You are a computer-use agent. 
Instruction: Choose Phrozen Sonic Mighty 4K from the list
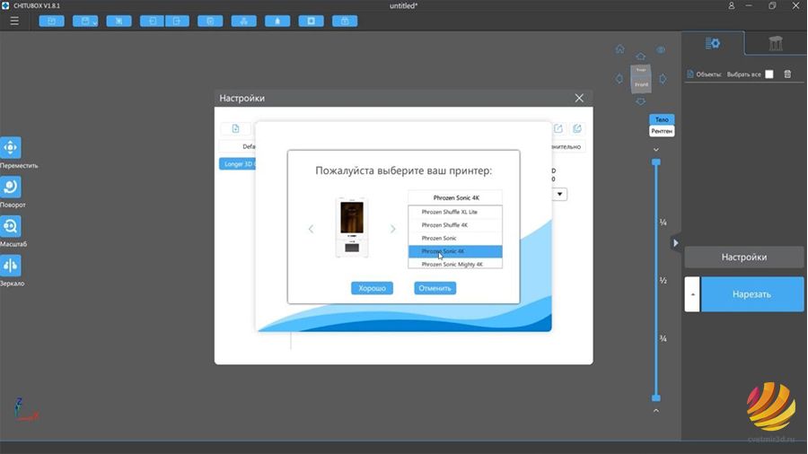click(455, 264)
